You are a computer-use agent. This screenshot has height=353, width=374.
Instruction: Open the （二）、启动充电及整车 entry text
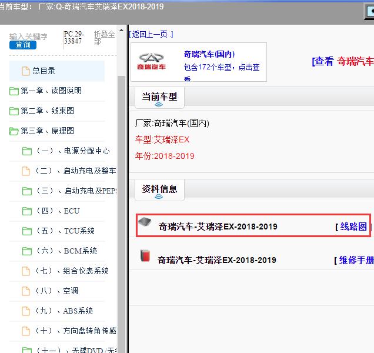click(x=75, y=171)
